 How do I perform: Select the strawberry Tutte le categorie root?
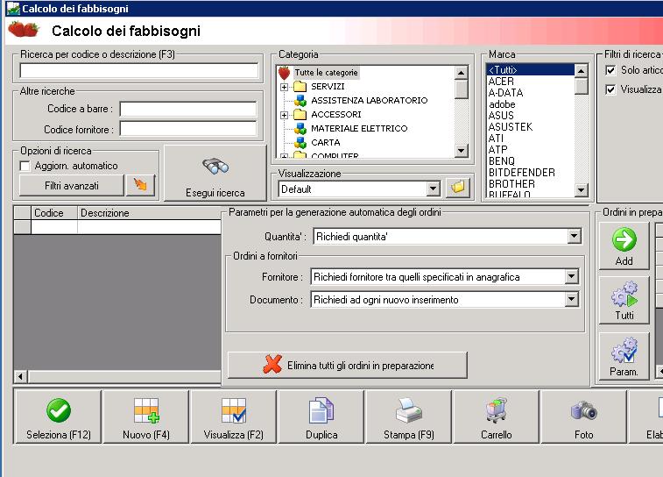(326, 73)
